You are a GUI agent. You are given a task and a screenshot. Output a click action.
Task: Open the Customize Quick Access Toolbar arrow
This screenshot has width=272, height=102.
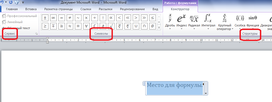[23, 2]
